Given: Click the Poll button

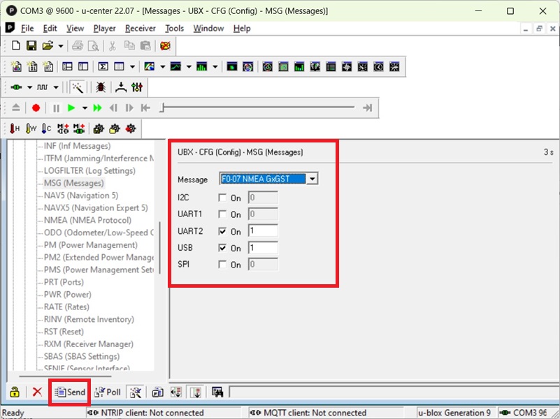Looking at the screenshot, I should pos(108,392).
